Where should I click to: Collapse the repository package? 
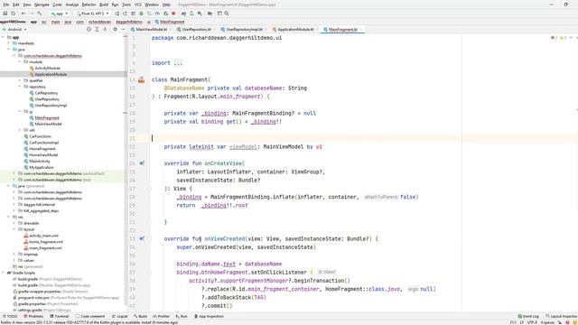20,87
